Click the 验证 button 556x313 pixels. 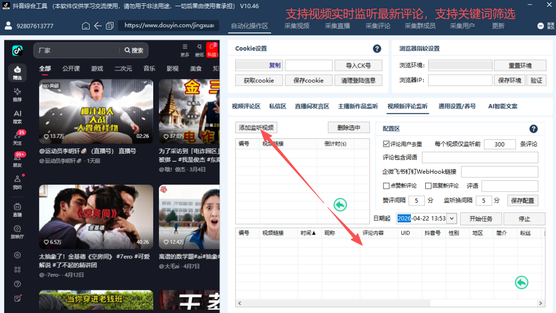[x=536, y=80]
